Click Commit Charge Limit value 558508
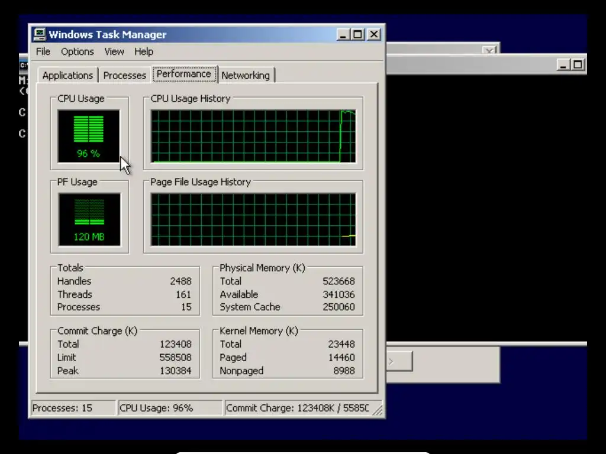 click(x=175, y=358)
